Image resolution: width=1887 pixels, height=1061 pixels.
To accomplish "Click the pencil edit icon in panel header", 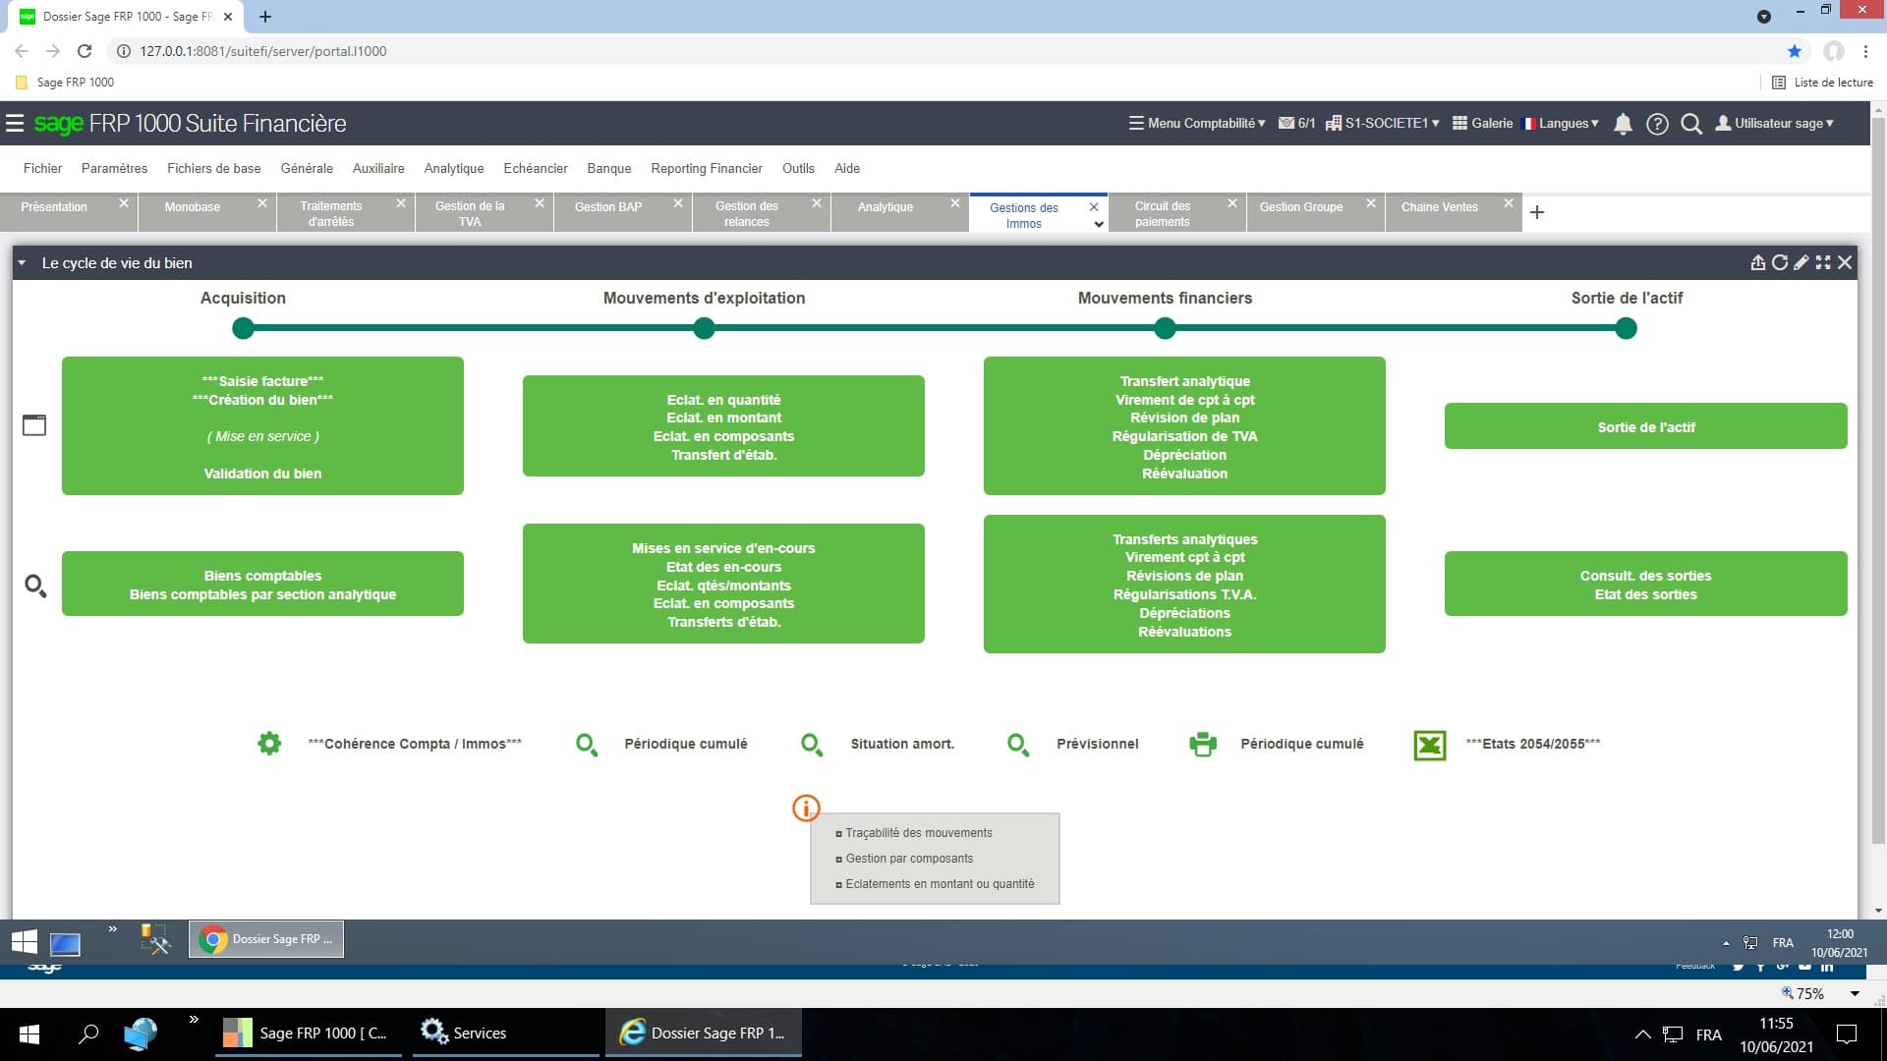I will 1801,262.
